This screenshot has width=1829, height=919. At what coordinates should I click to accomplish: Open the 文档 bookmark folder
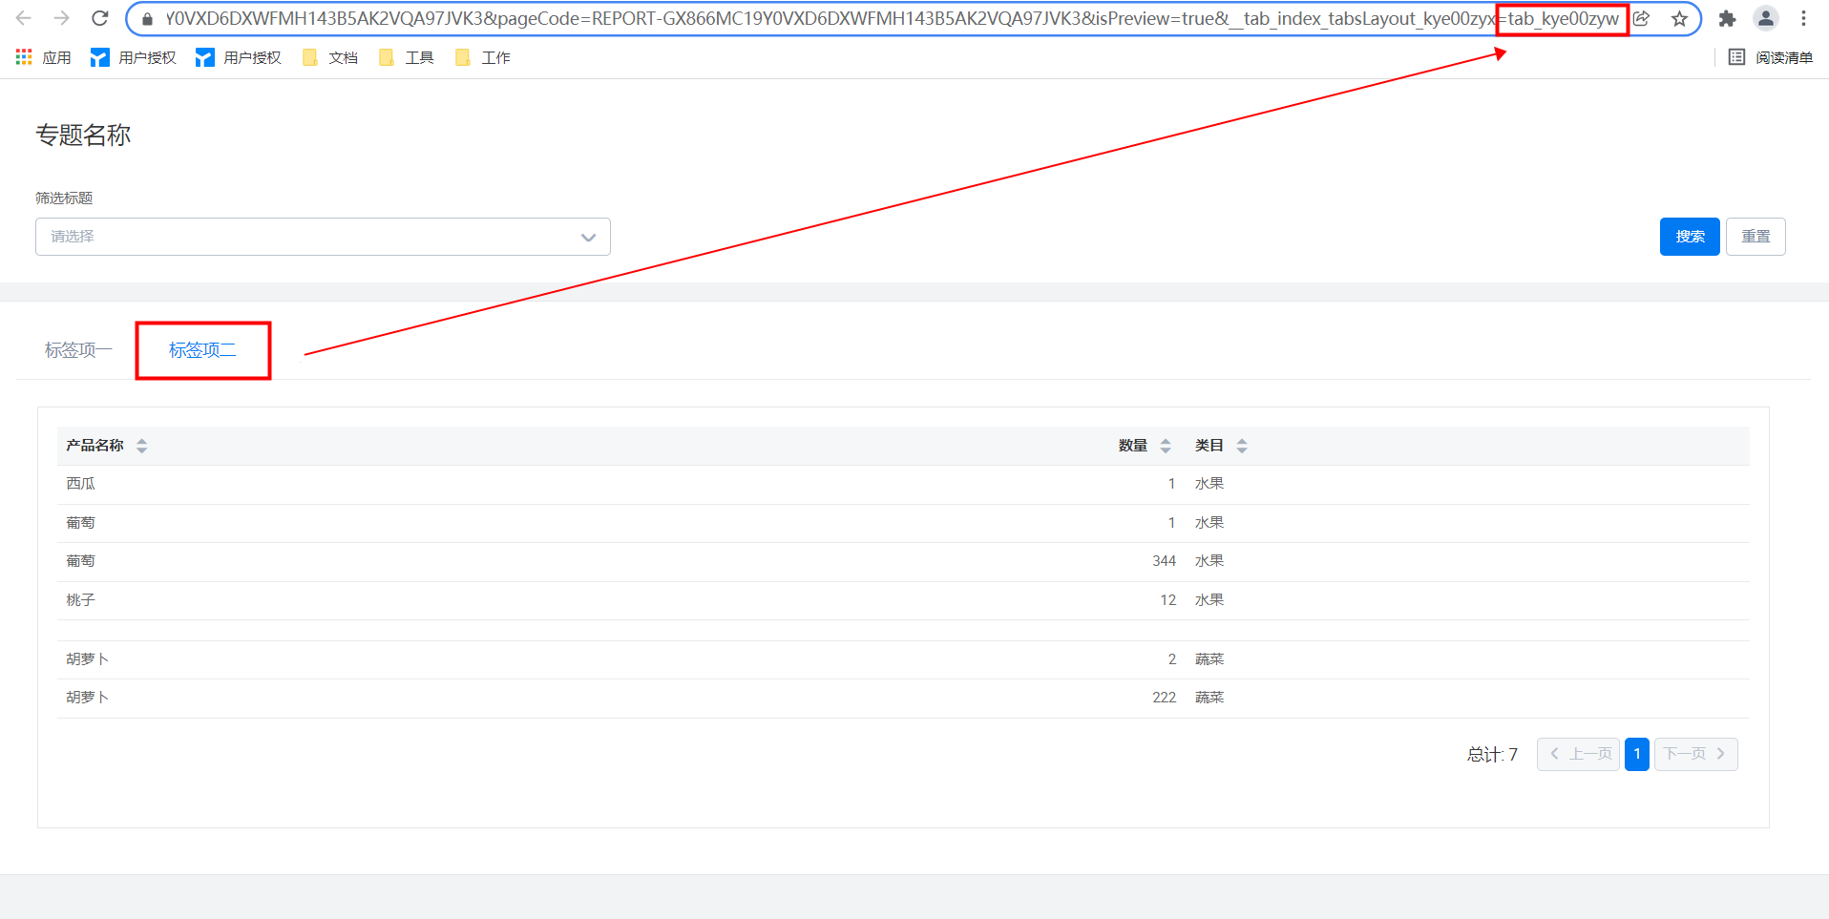[x=330, y=58]
